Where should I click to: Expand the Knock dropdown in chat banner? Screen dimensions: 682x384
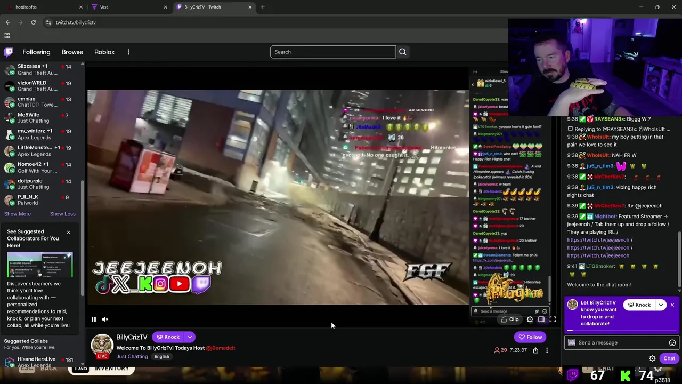(661, 305)
